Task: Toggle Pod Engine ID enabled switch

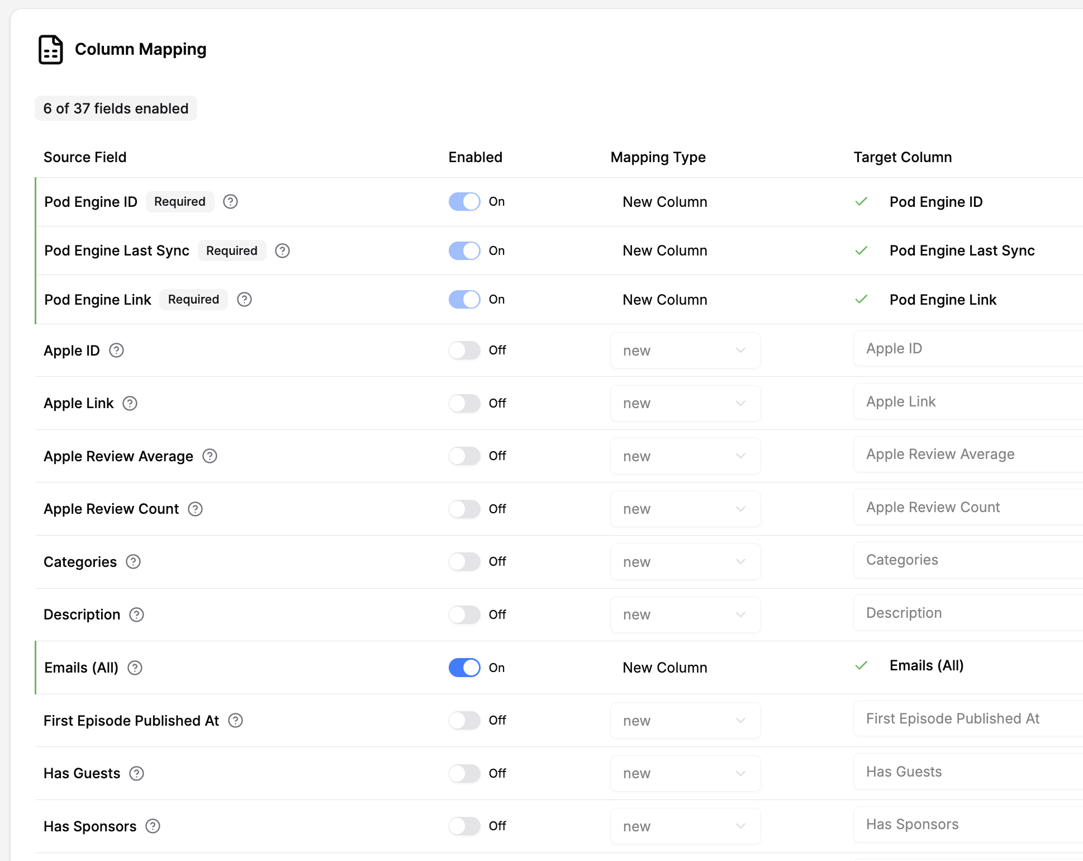Action: (464, 202)
